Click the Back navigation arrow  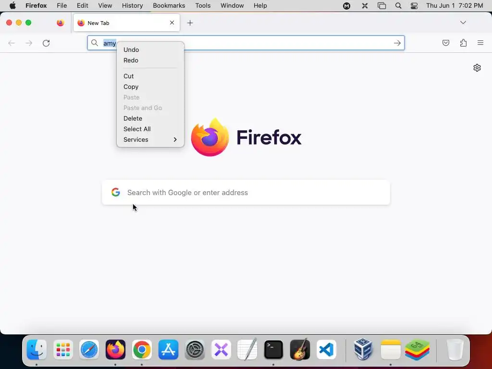click(12, 43)
